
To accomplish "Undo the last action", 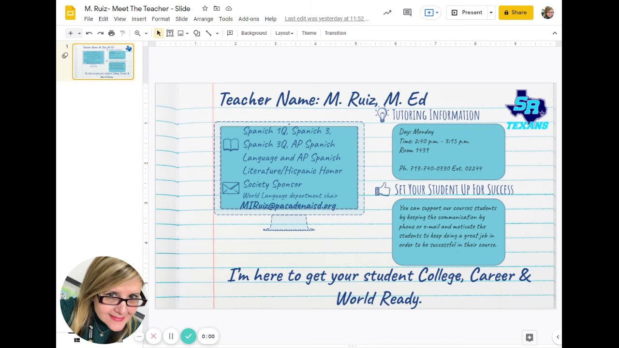I will click(x=89, y=33).
